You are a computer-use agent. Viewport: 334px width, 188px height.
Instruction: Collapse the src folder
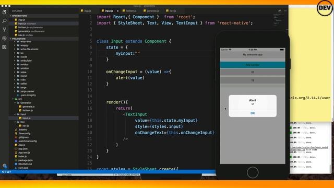pos(13,99)
